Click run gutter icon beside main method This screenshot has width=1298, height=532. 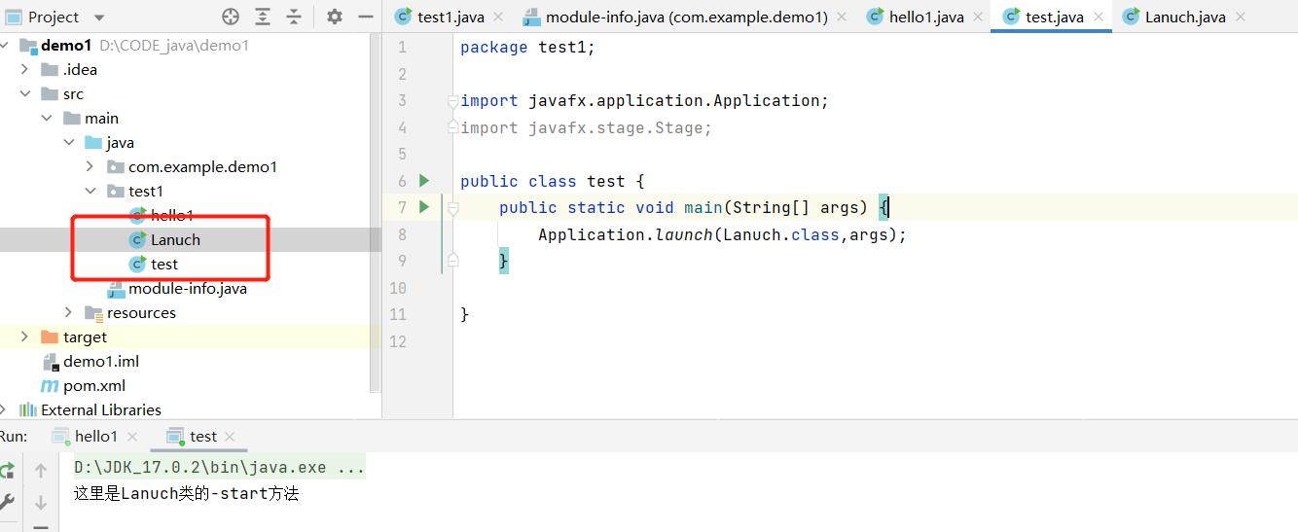click(x=423, y=206)
